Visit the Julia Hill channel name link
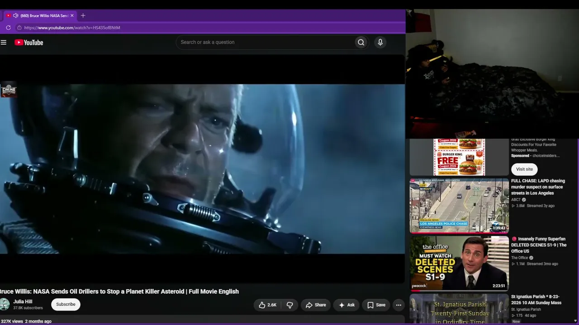This screenshot has height=325, width=579. [x=23, y=302]
